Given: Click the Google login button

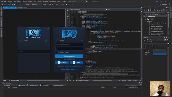Looking at the screenshot, I should click(x=76, y=63).
